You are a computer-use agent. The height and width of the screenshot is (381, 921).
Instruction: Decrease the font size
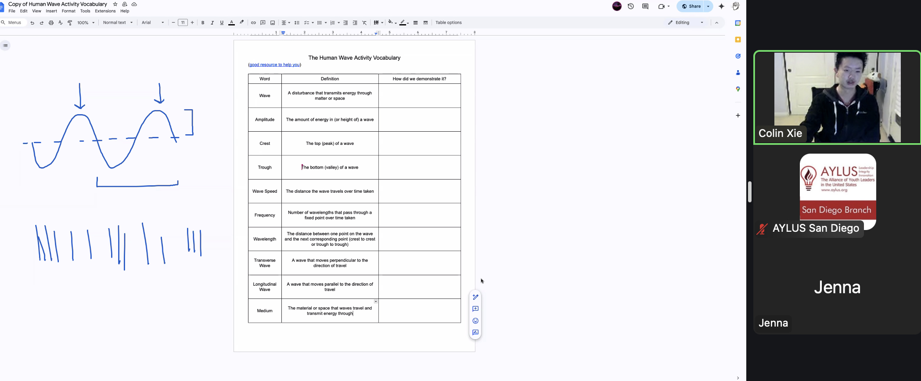(173, 23)
